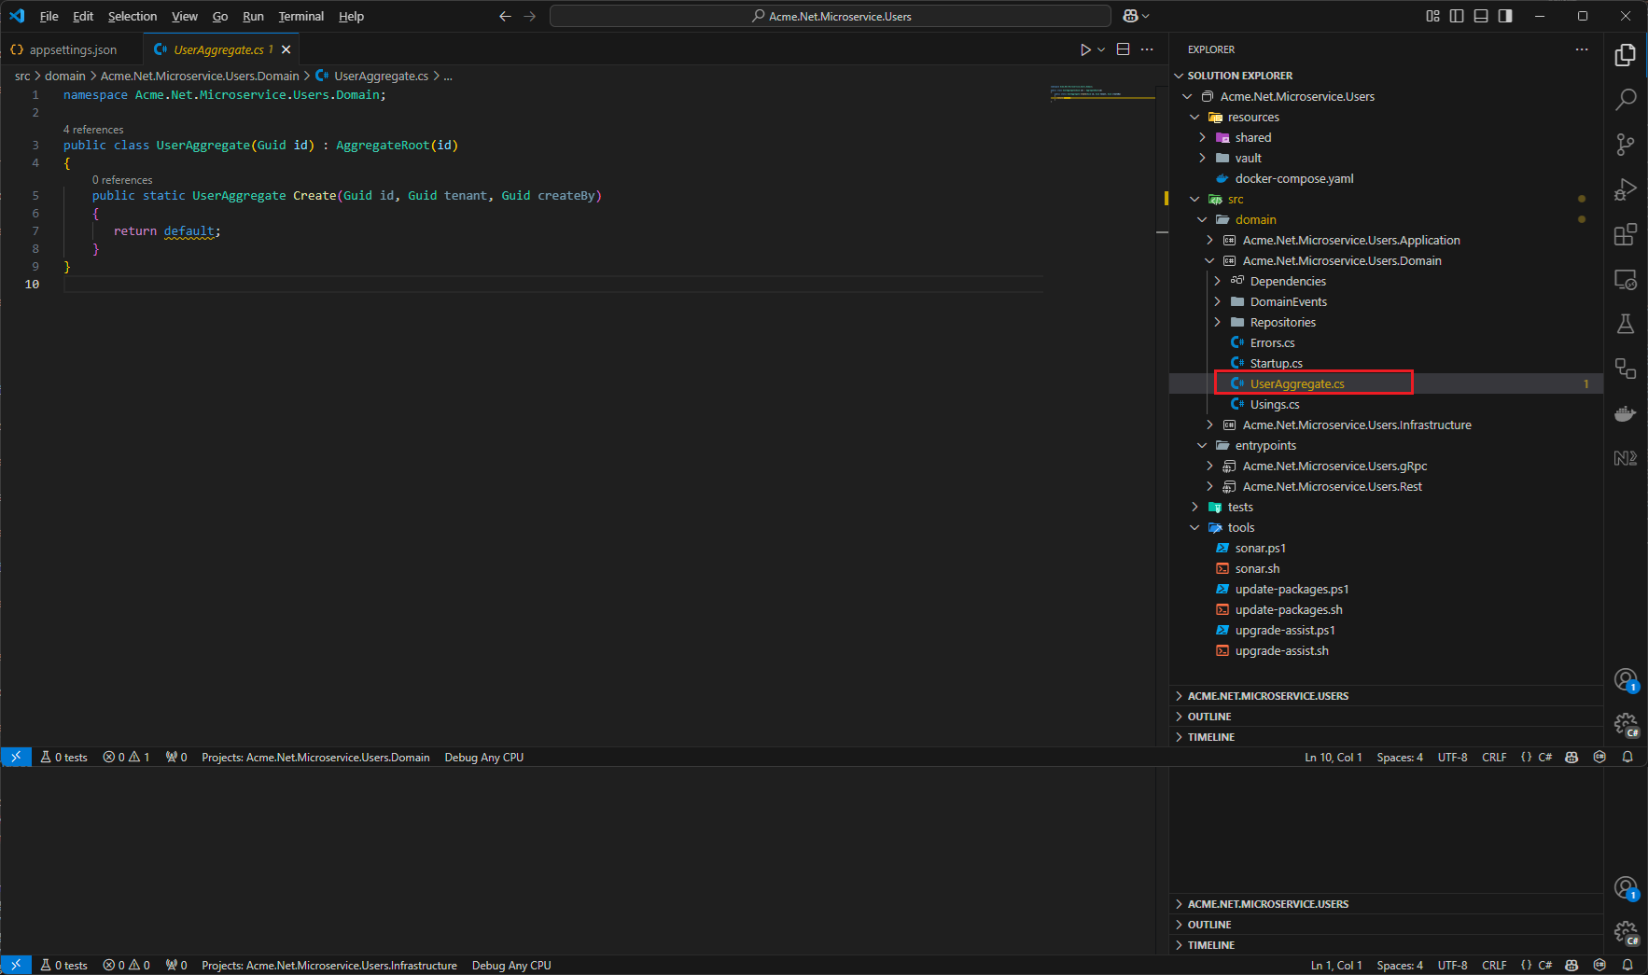Screen dimensions: 1648x975
Task: Collapse the entrypoints folder
Action: coord(1202,445)
